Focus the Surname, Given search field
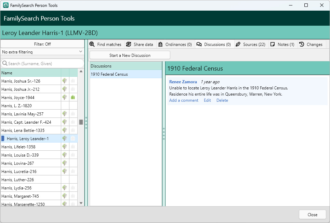Viewport: 330px width, 223px height. 42,63
